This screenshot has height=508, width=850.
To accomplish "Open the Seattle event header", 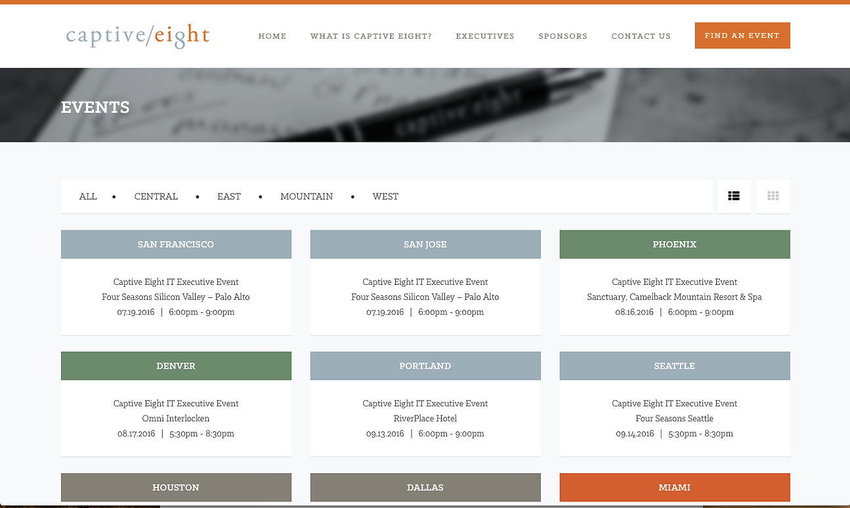I will tap(675, 366).
